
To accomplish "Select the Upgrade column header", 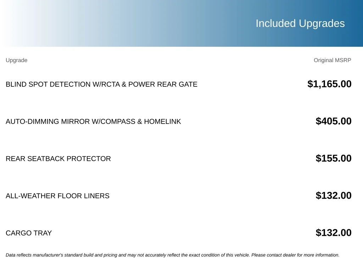I will tap(16, 60).
